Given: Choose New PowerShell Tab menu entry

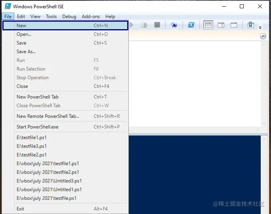Looking at the screenshot, I should point(66,97).
